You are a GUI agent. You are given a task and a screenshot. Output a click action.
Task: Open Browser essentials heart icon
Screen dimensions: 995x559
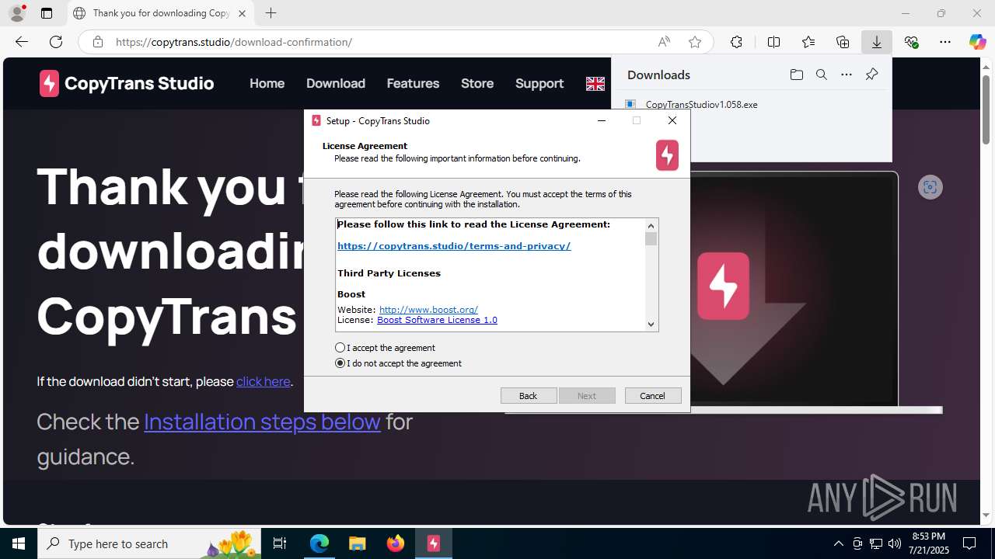point(911,42)
